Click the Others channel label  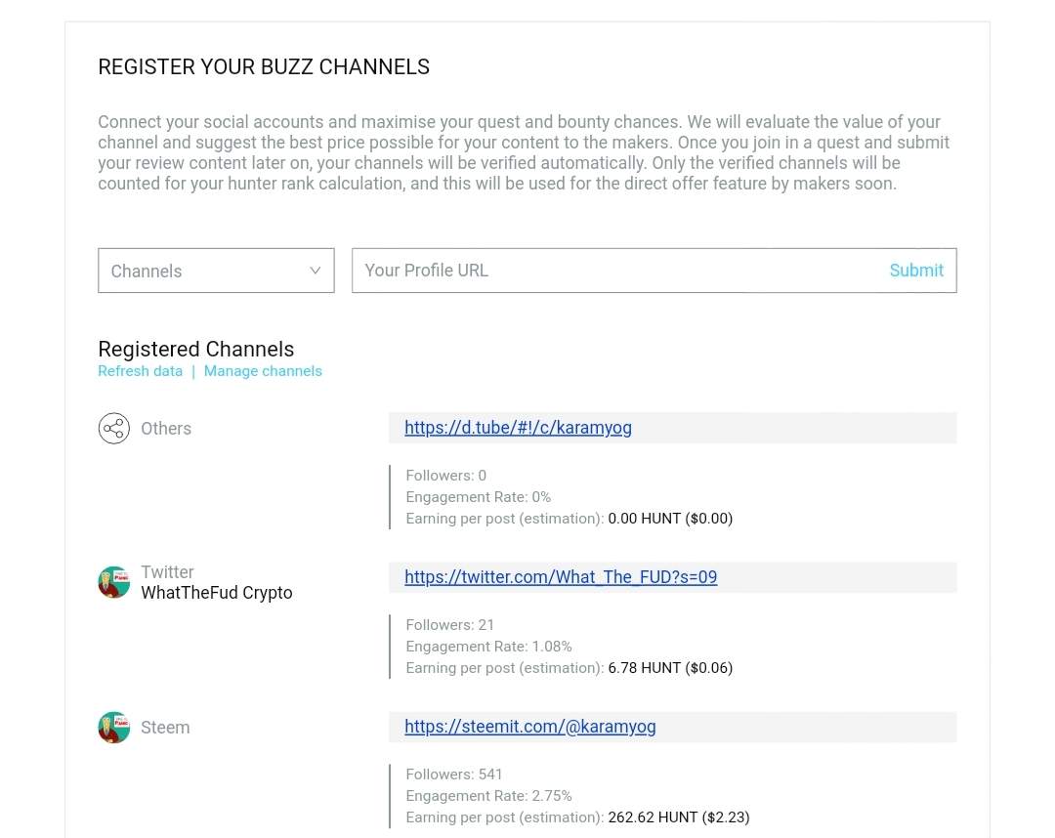pos(166,429)
